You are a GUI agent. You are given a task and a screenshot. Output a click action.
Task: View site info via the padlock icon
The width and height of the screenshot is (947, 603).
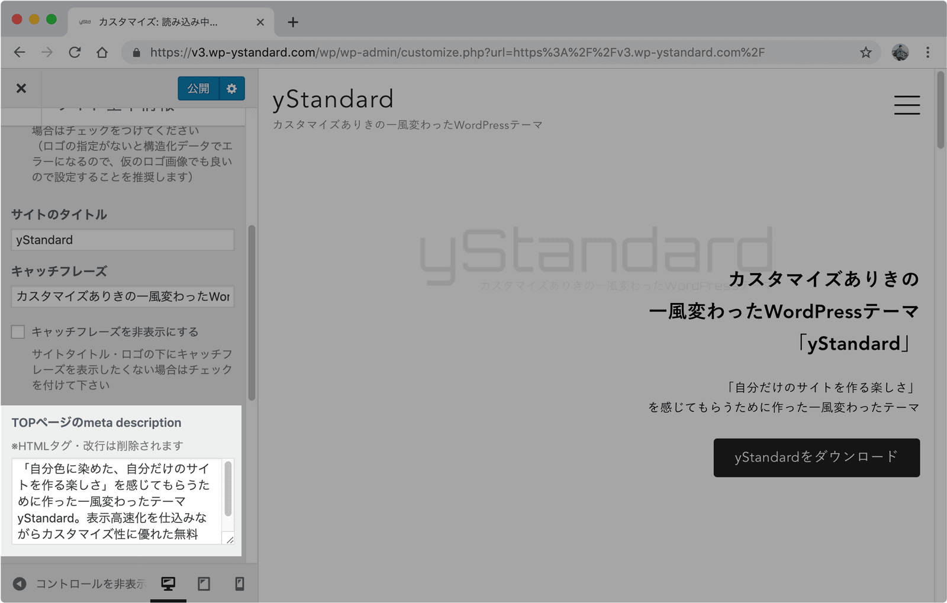tap(136, 53)
